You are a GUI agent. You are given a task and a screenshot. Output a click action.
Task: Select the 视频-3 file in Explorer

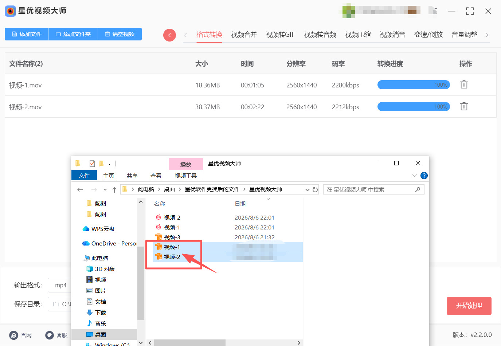172,237
